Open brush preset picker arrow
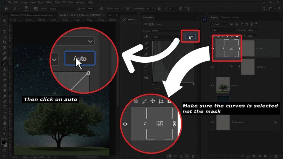The height and width of the screenshot is (159, 283). [30, 9]
